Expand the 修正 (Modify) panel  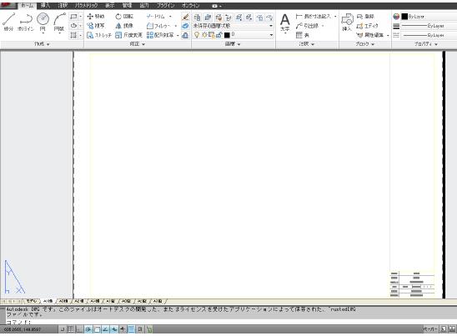click(138, 44)
